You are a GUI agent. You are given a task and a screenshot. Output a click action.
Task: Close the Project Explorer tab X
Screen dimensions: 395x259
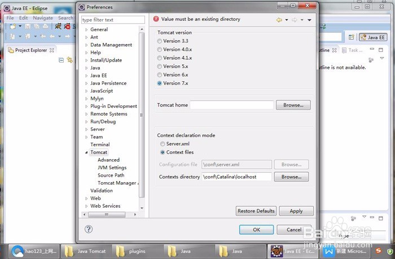click(52, 50)
